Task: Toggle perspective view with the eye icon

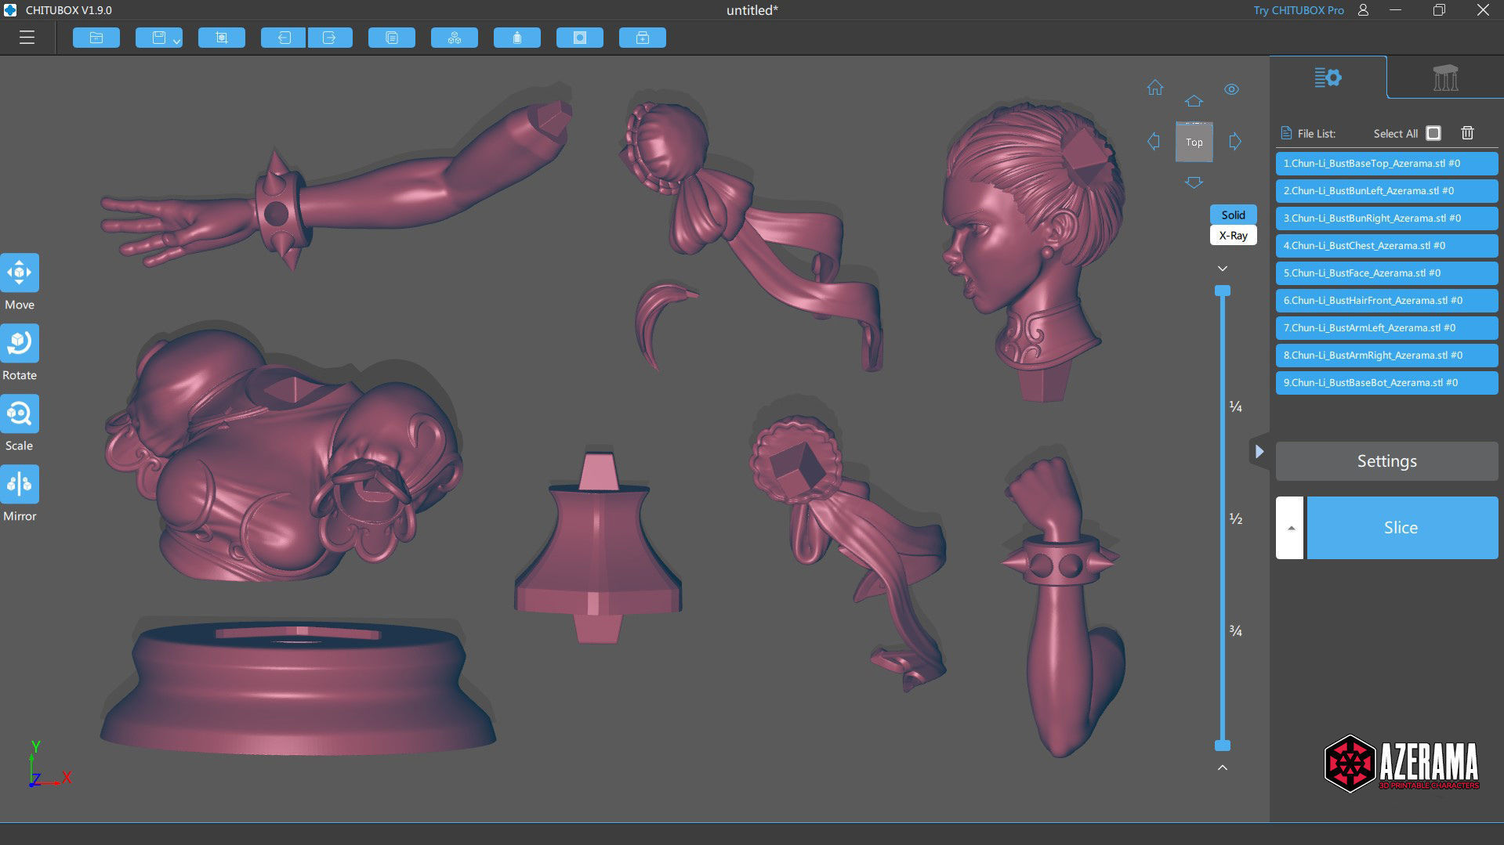Action: [x=1232, y=89]
